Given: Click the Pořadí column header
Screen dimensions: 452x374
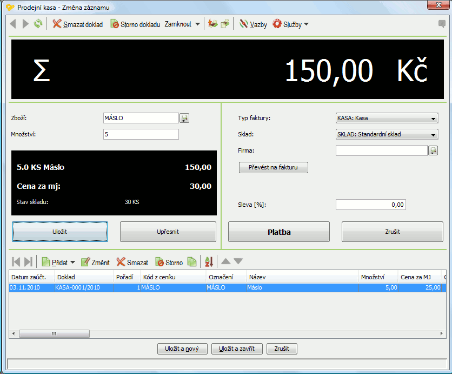Looking at the screenshot, I should 127,277.
